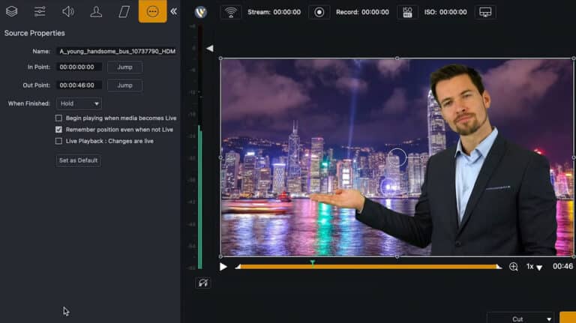This screenshot has width=576, height=323.
Task: Click the Stream wifi broadcast icon
Action: [231, 12]
